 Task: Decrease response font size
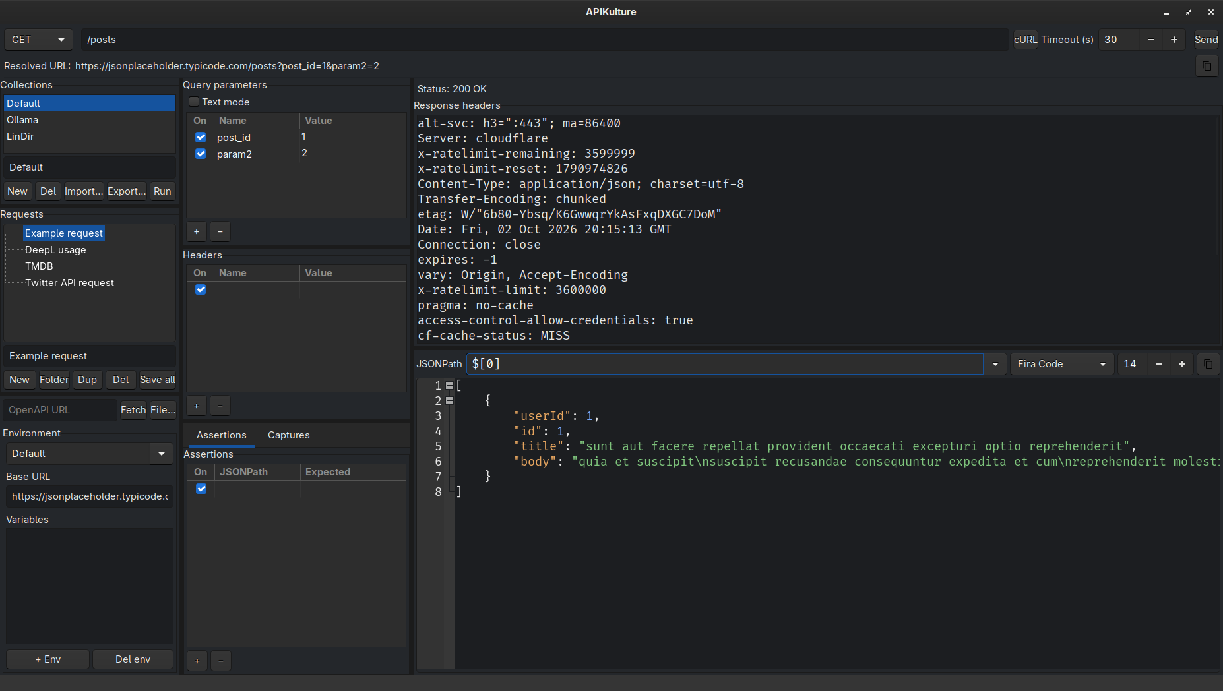tap(1159, 364)
